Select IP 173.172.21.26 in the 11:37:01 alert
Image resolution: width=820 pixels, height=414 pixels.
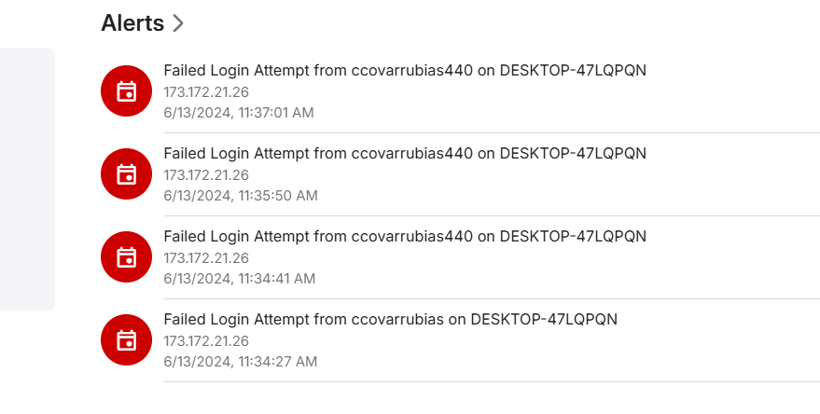tap(206, 92)
